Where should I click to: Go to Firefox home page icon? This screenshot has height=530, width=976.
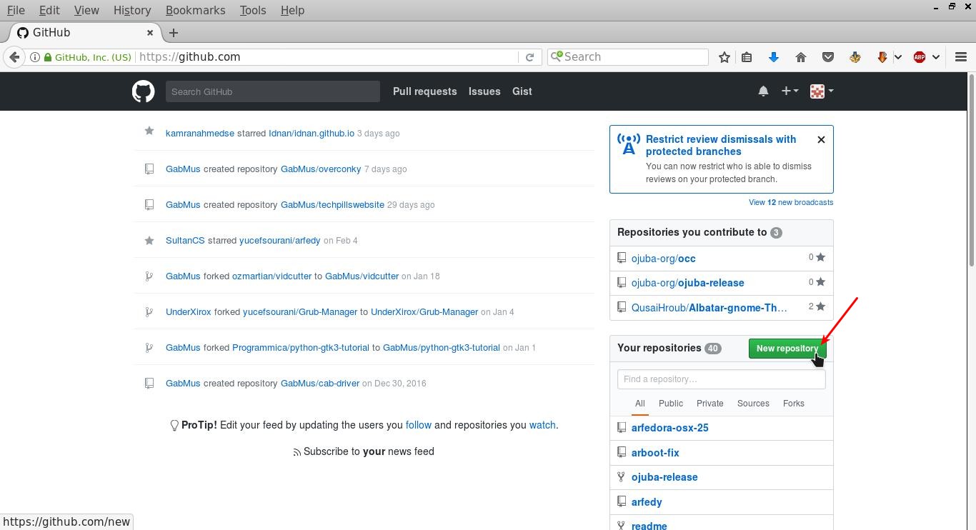801,57
